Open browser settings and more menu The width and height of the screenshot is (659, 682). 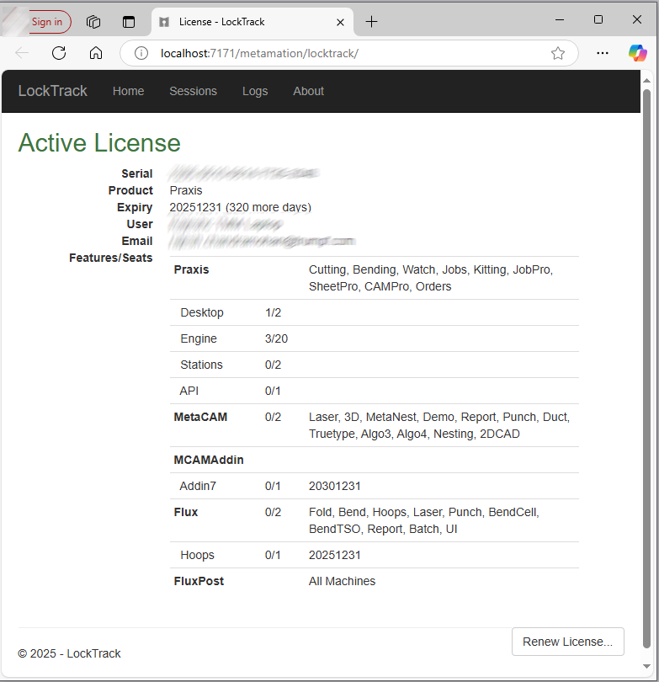603,53
